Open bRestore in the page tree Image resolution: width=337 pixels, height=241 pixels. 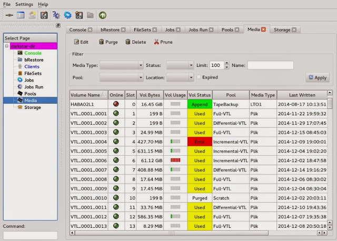(34, 59)
